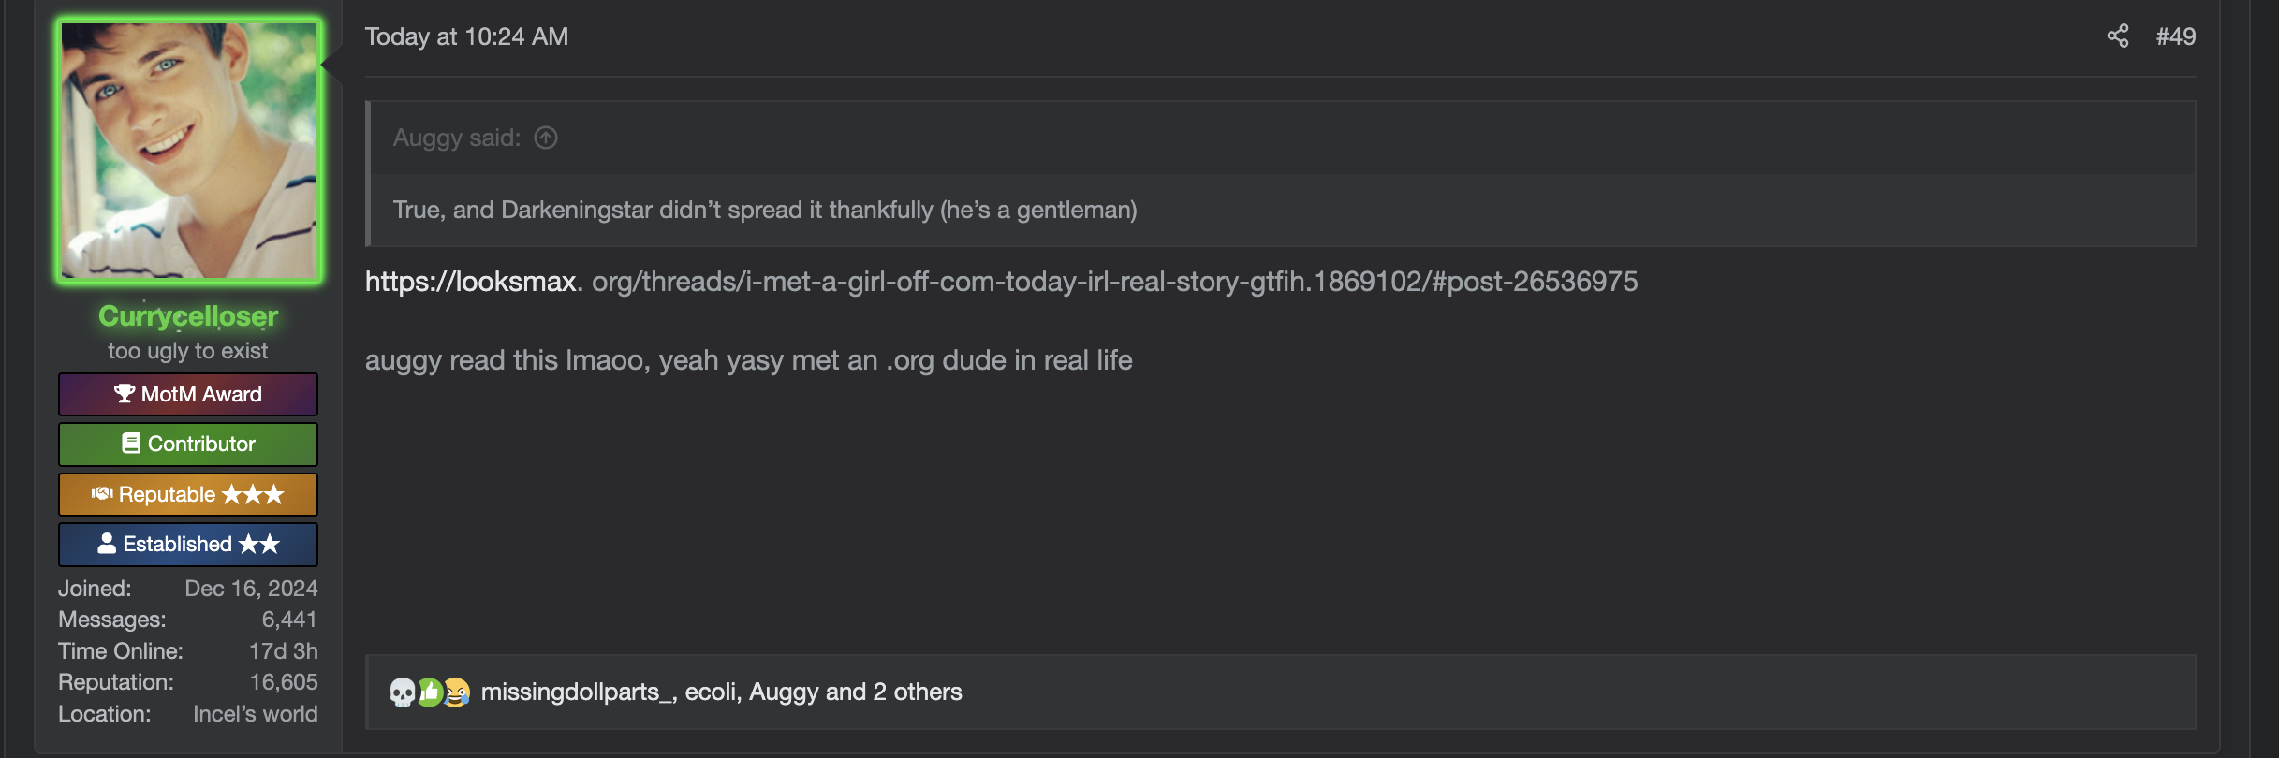This screenshot has height=758, width=2279.
Task: Click the laughing-crying reaction emoji
Action: (x=456, y=692)
